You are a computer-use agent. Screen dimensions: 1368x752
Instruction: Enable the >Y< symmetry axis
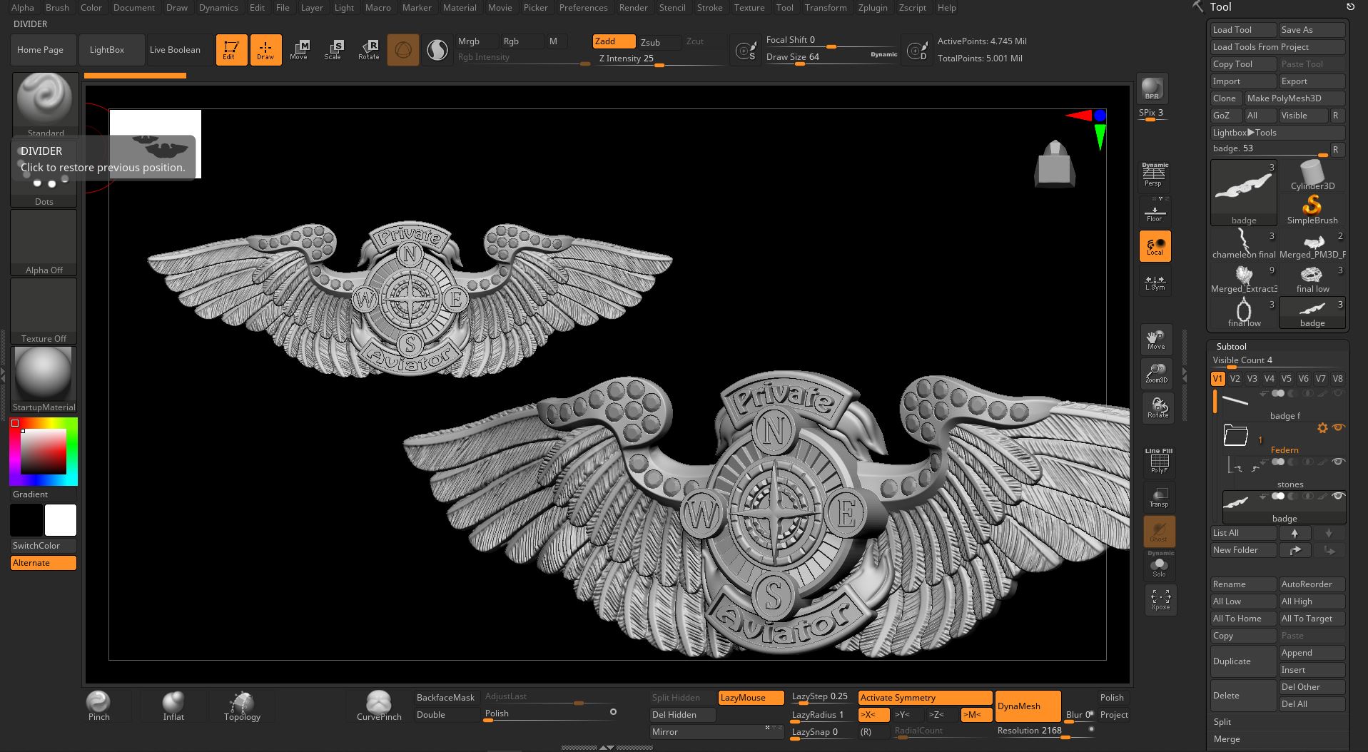[x=908, y=715]
